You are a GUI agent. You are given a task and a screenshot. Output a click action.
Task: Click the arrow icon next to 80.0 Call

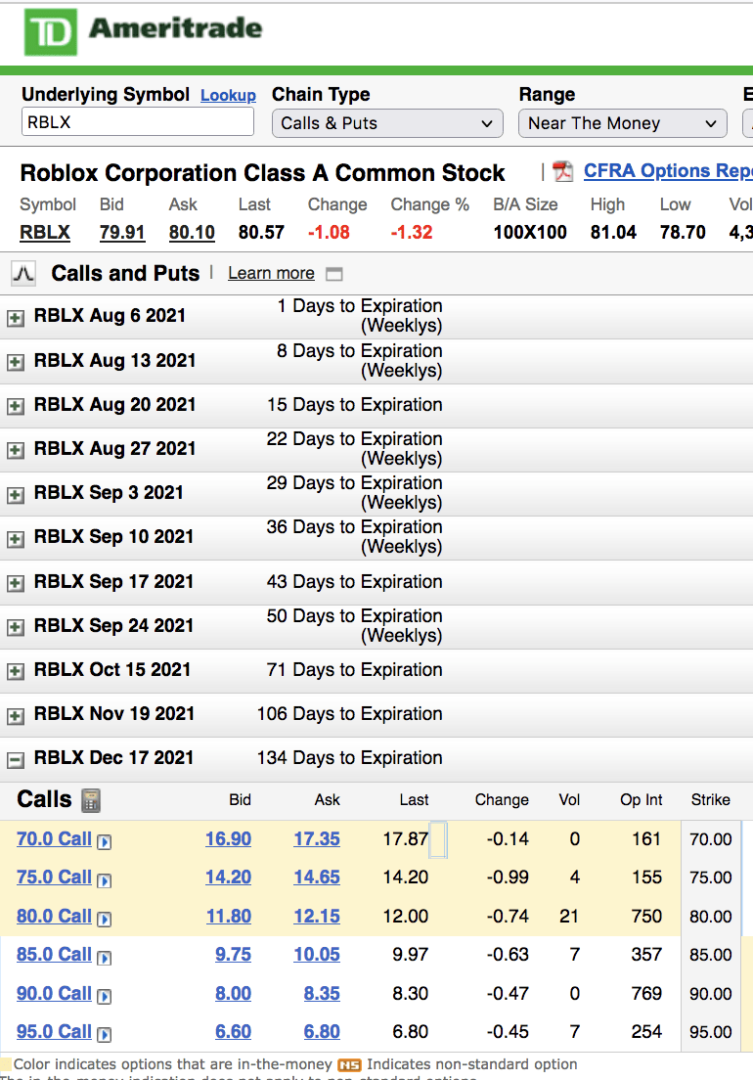104,919
